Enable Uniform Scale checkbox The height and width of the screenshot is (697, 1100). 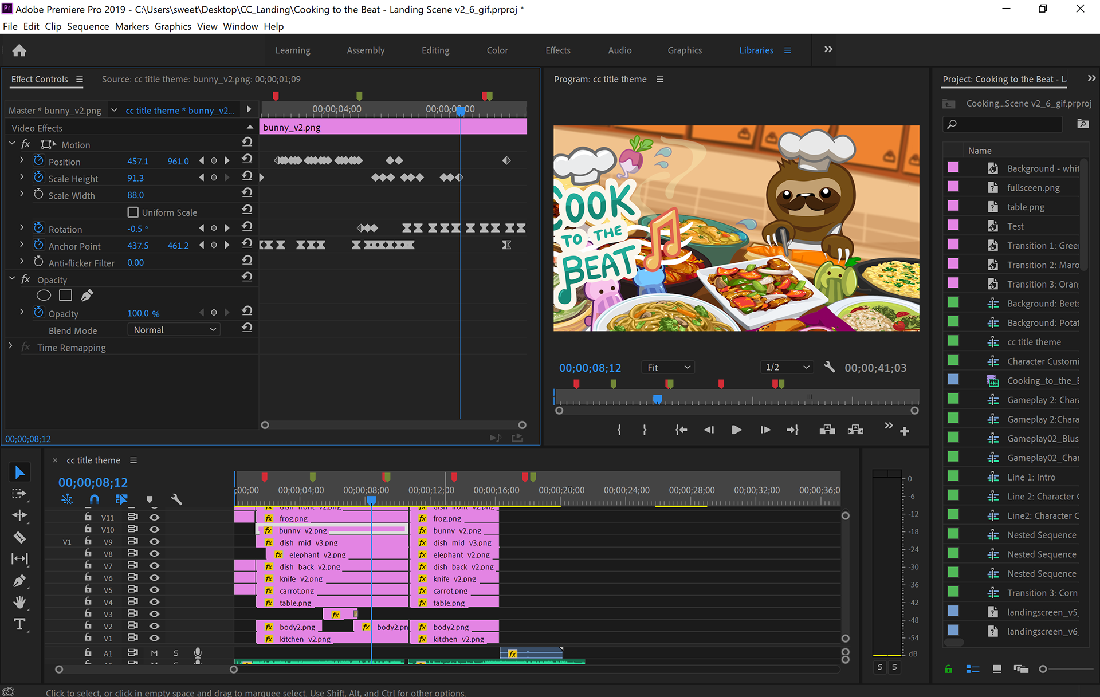click(133, 212)
